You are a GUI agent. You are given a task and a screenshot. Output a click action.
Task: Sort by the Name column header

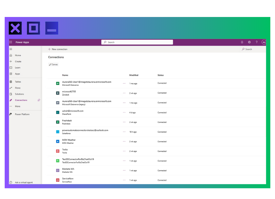[x=65, y=75]
